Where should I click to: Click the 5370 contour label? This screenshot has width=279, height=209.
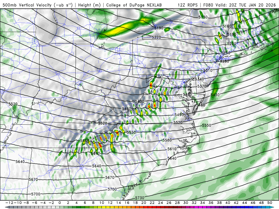coord(202,86)
